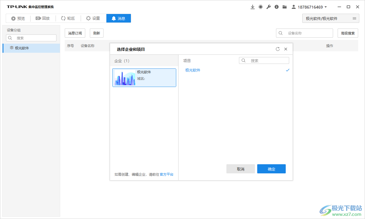Click the 消息订阅 button
The image size is (365, 219).
tap(75, 33)
